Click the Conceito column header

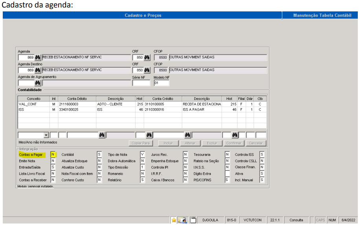click(x=34, y=99)
